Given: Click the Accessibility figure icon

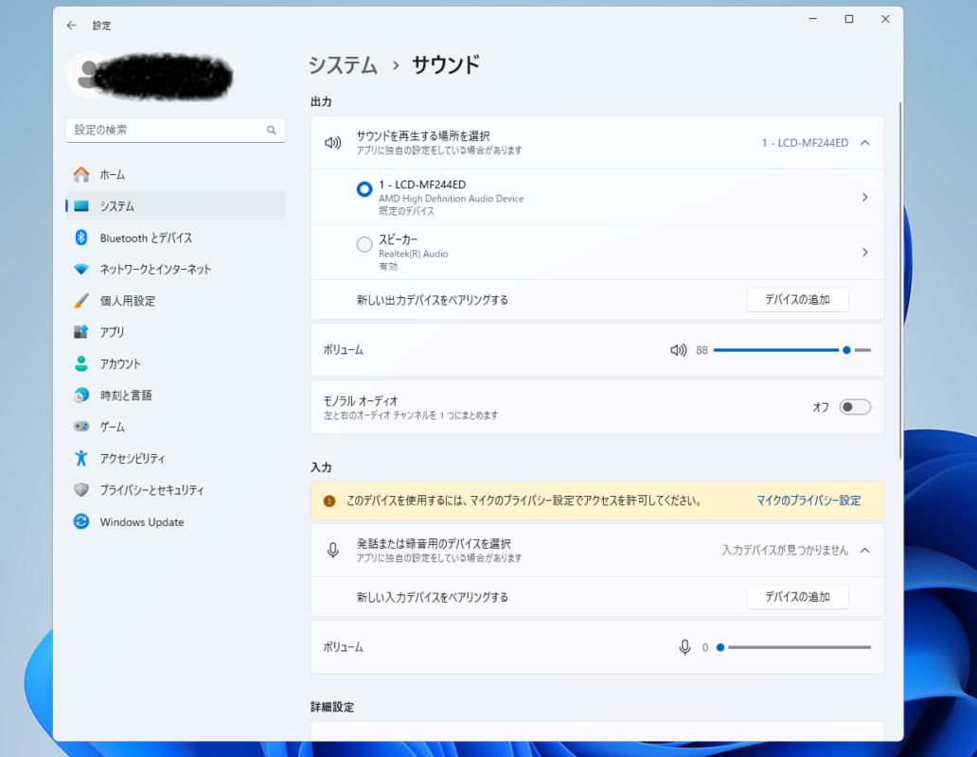Looking at the screenshot, I should pyautogui.click(x=81, y=458).
